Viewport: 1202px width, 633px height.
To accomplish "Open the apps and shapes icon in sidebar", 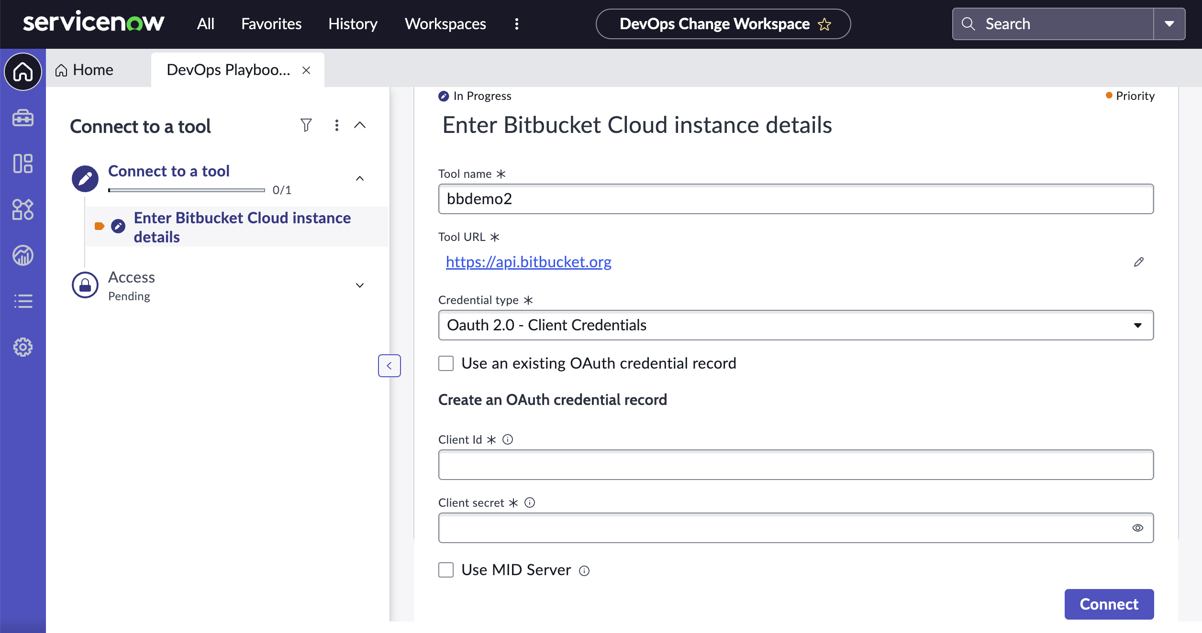I will pyautogui.click(x=23, y=209).
